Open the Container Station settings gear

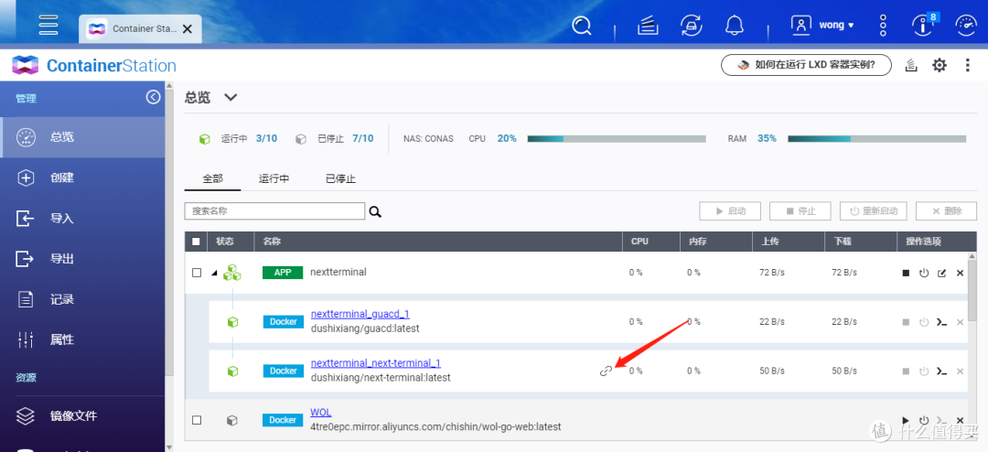939,65
